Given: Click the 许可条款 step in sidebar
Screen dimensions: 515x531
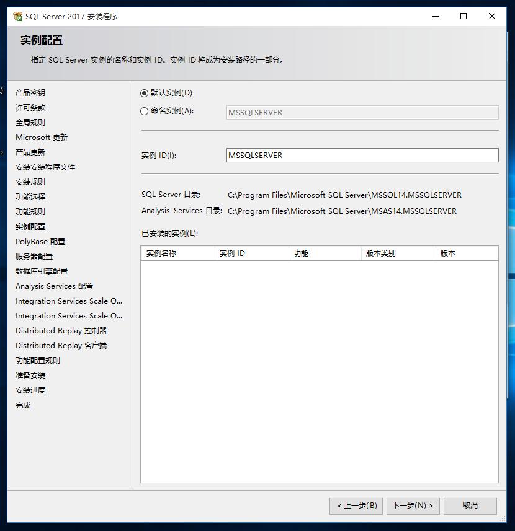Looking at the screenshot, I should (30, 108).
